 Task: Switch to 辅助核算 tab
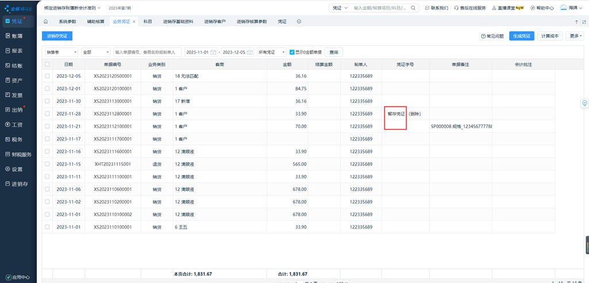click(95, 22)
